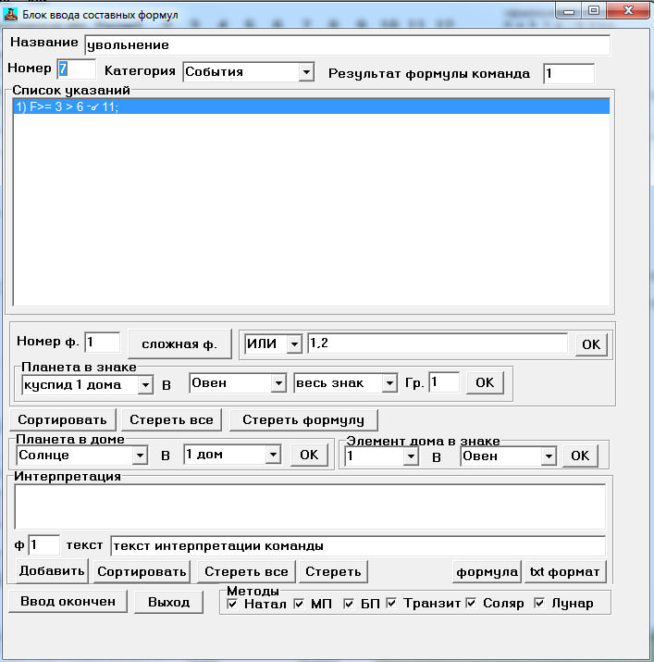Click the txt формат button

tap(564, 571)
